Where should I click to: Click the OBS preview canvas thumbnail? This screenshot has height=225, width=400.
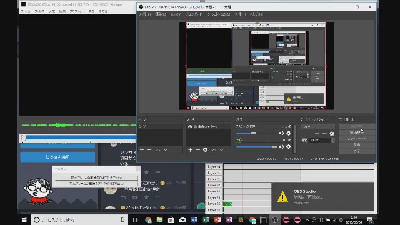pos(257,66)
